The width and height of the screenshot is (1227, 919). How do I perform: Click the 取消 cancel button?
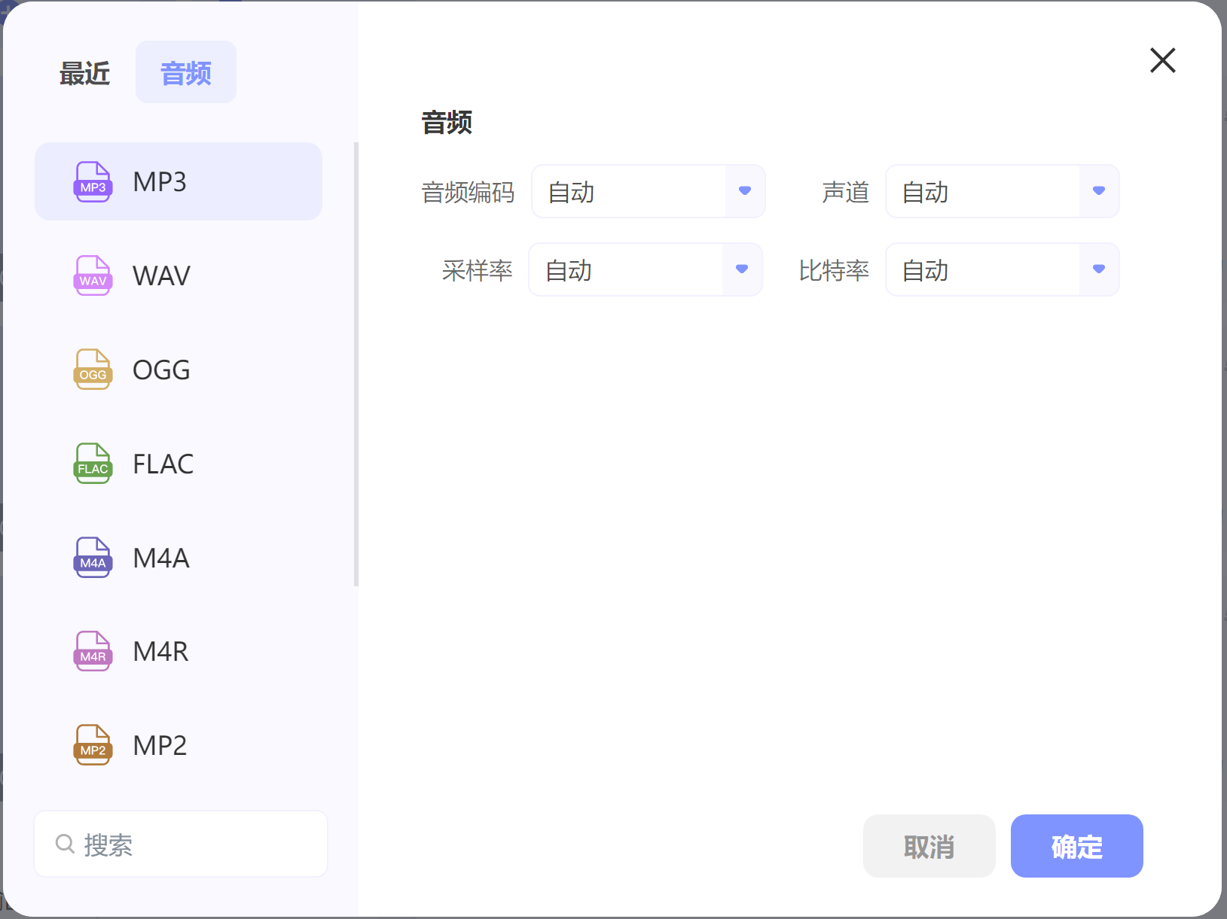point(929,846)
